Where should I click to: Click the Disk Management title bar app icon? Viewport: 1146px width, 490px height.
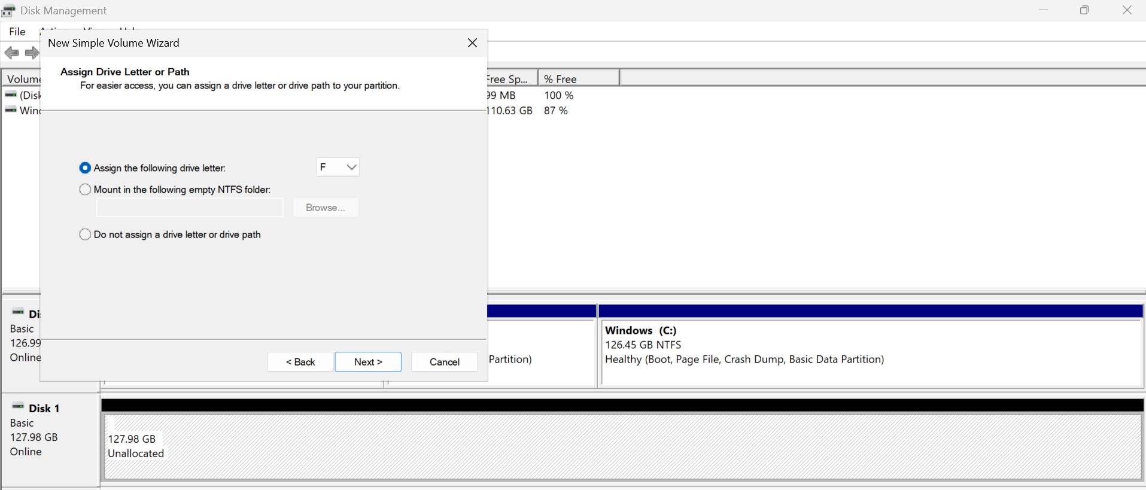8,10
